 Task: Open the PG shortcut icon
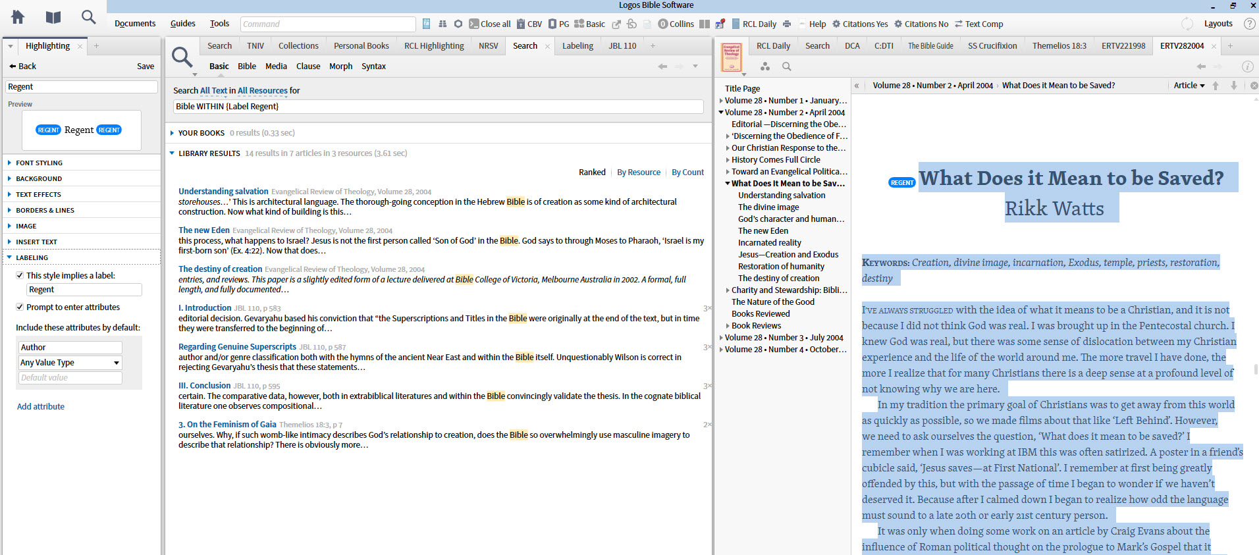(558, 24)
